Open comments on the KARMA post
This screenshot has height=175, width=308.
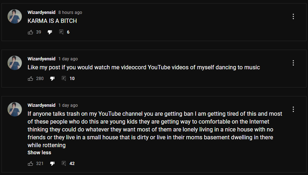tap(61, 32)
